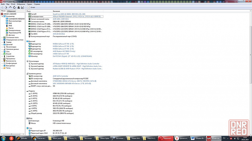The image size is (252, 141).
Task: Click the Устройства icon in tree
Action: 5,56
